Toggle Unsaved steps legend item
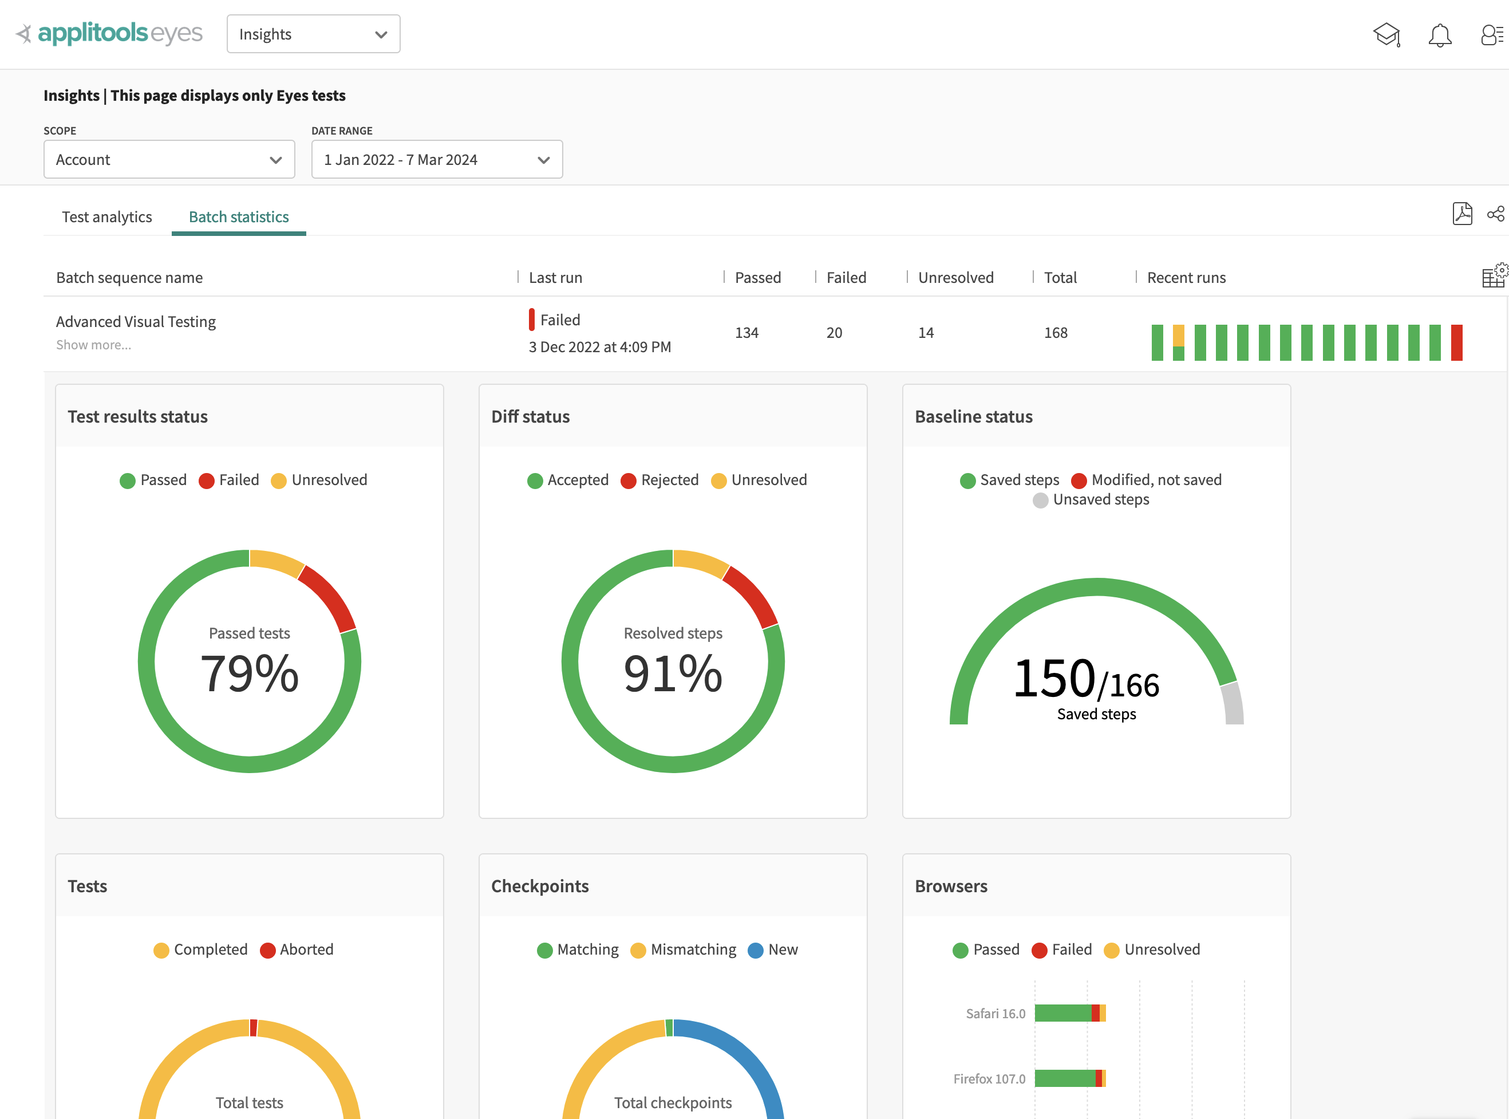The height and width of the screenshot is (1119, 1509). tap(1091, 500)
